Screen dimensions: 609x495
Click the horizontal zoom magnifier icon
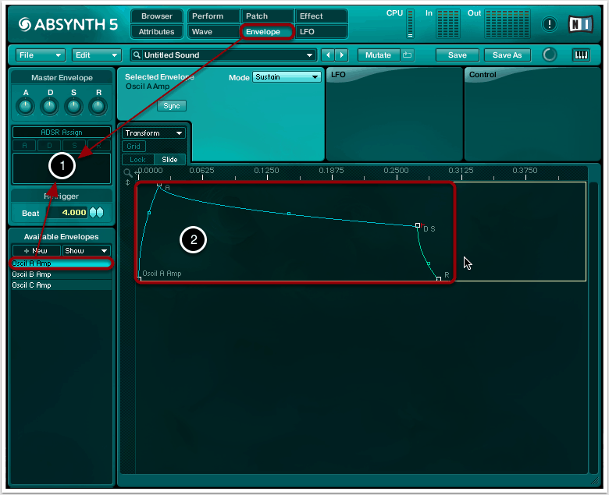(x=128, y=172)
